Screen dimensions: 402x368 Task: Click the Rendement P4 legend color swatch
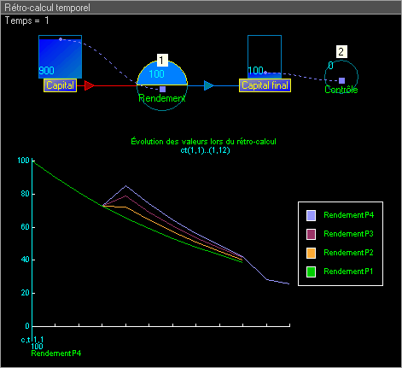pyautogui.click(x=311, y=215)
